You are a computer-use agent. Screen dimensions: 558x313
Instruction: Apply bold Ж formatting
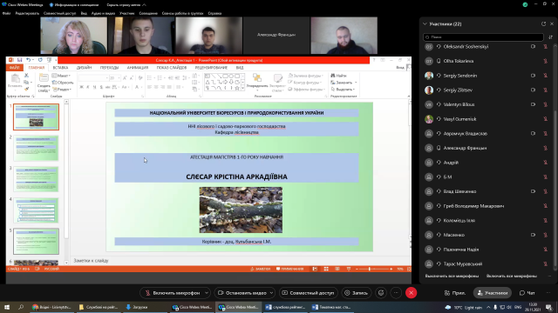click(x=81, y=87)
